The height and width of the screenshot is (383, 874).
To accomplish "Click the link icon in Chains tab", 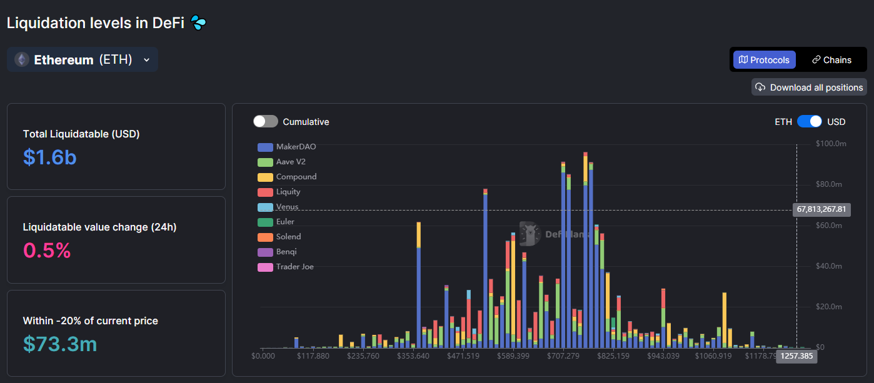I will 816,60.
